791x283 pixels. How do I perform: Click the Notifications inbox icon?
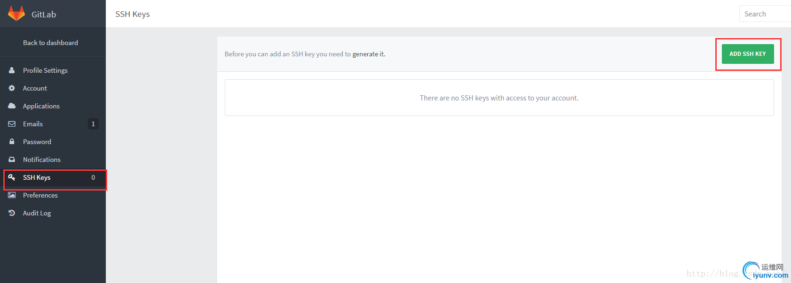click(x=12, y=160)
